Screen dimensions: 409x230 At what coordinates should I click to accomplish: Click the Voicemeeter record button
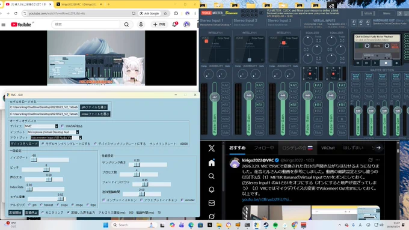[397, 63]
